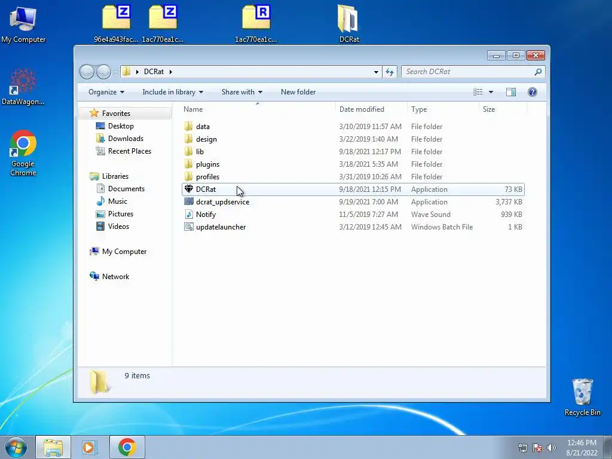Sort by Type column
The image size is (612, 459).
443,109
